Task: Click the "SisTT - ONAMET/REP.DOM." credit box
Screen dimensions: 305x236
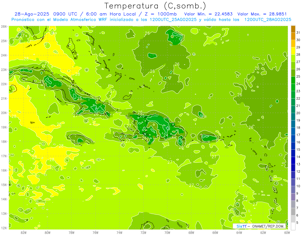Action: [259, 226]
